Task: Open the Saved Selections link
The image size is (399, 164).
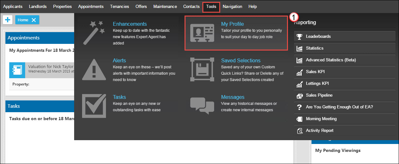Action: 241,60
